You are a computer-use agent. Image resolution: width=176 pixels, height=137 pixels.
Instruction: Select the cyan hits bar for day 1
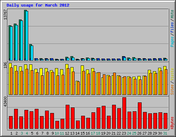coord(11,43)
